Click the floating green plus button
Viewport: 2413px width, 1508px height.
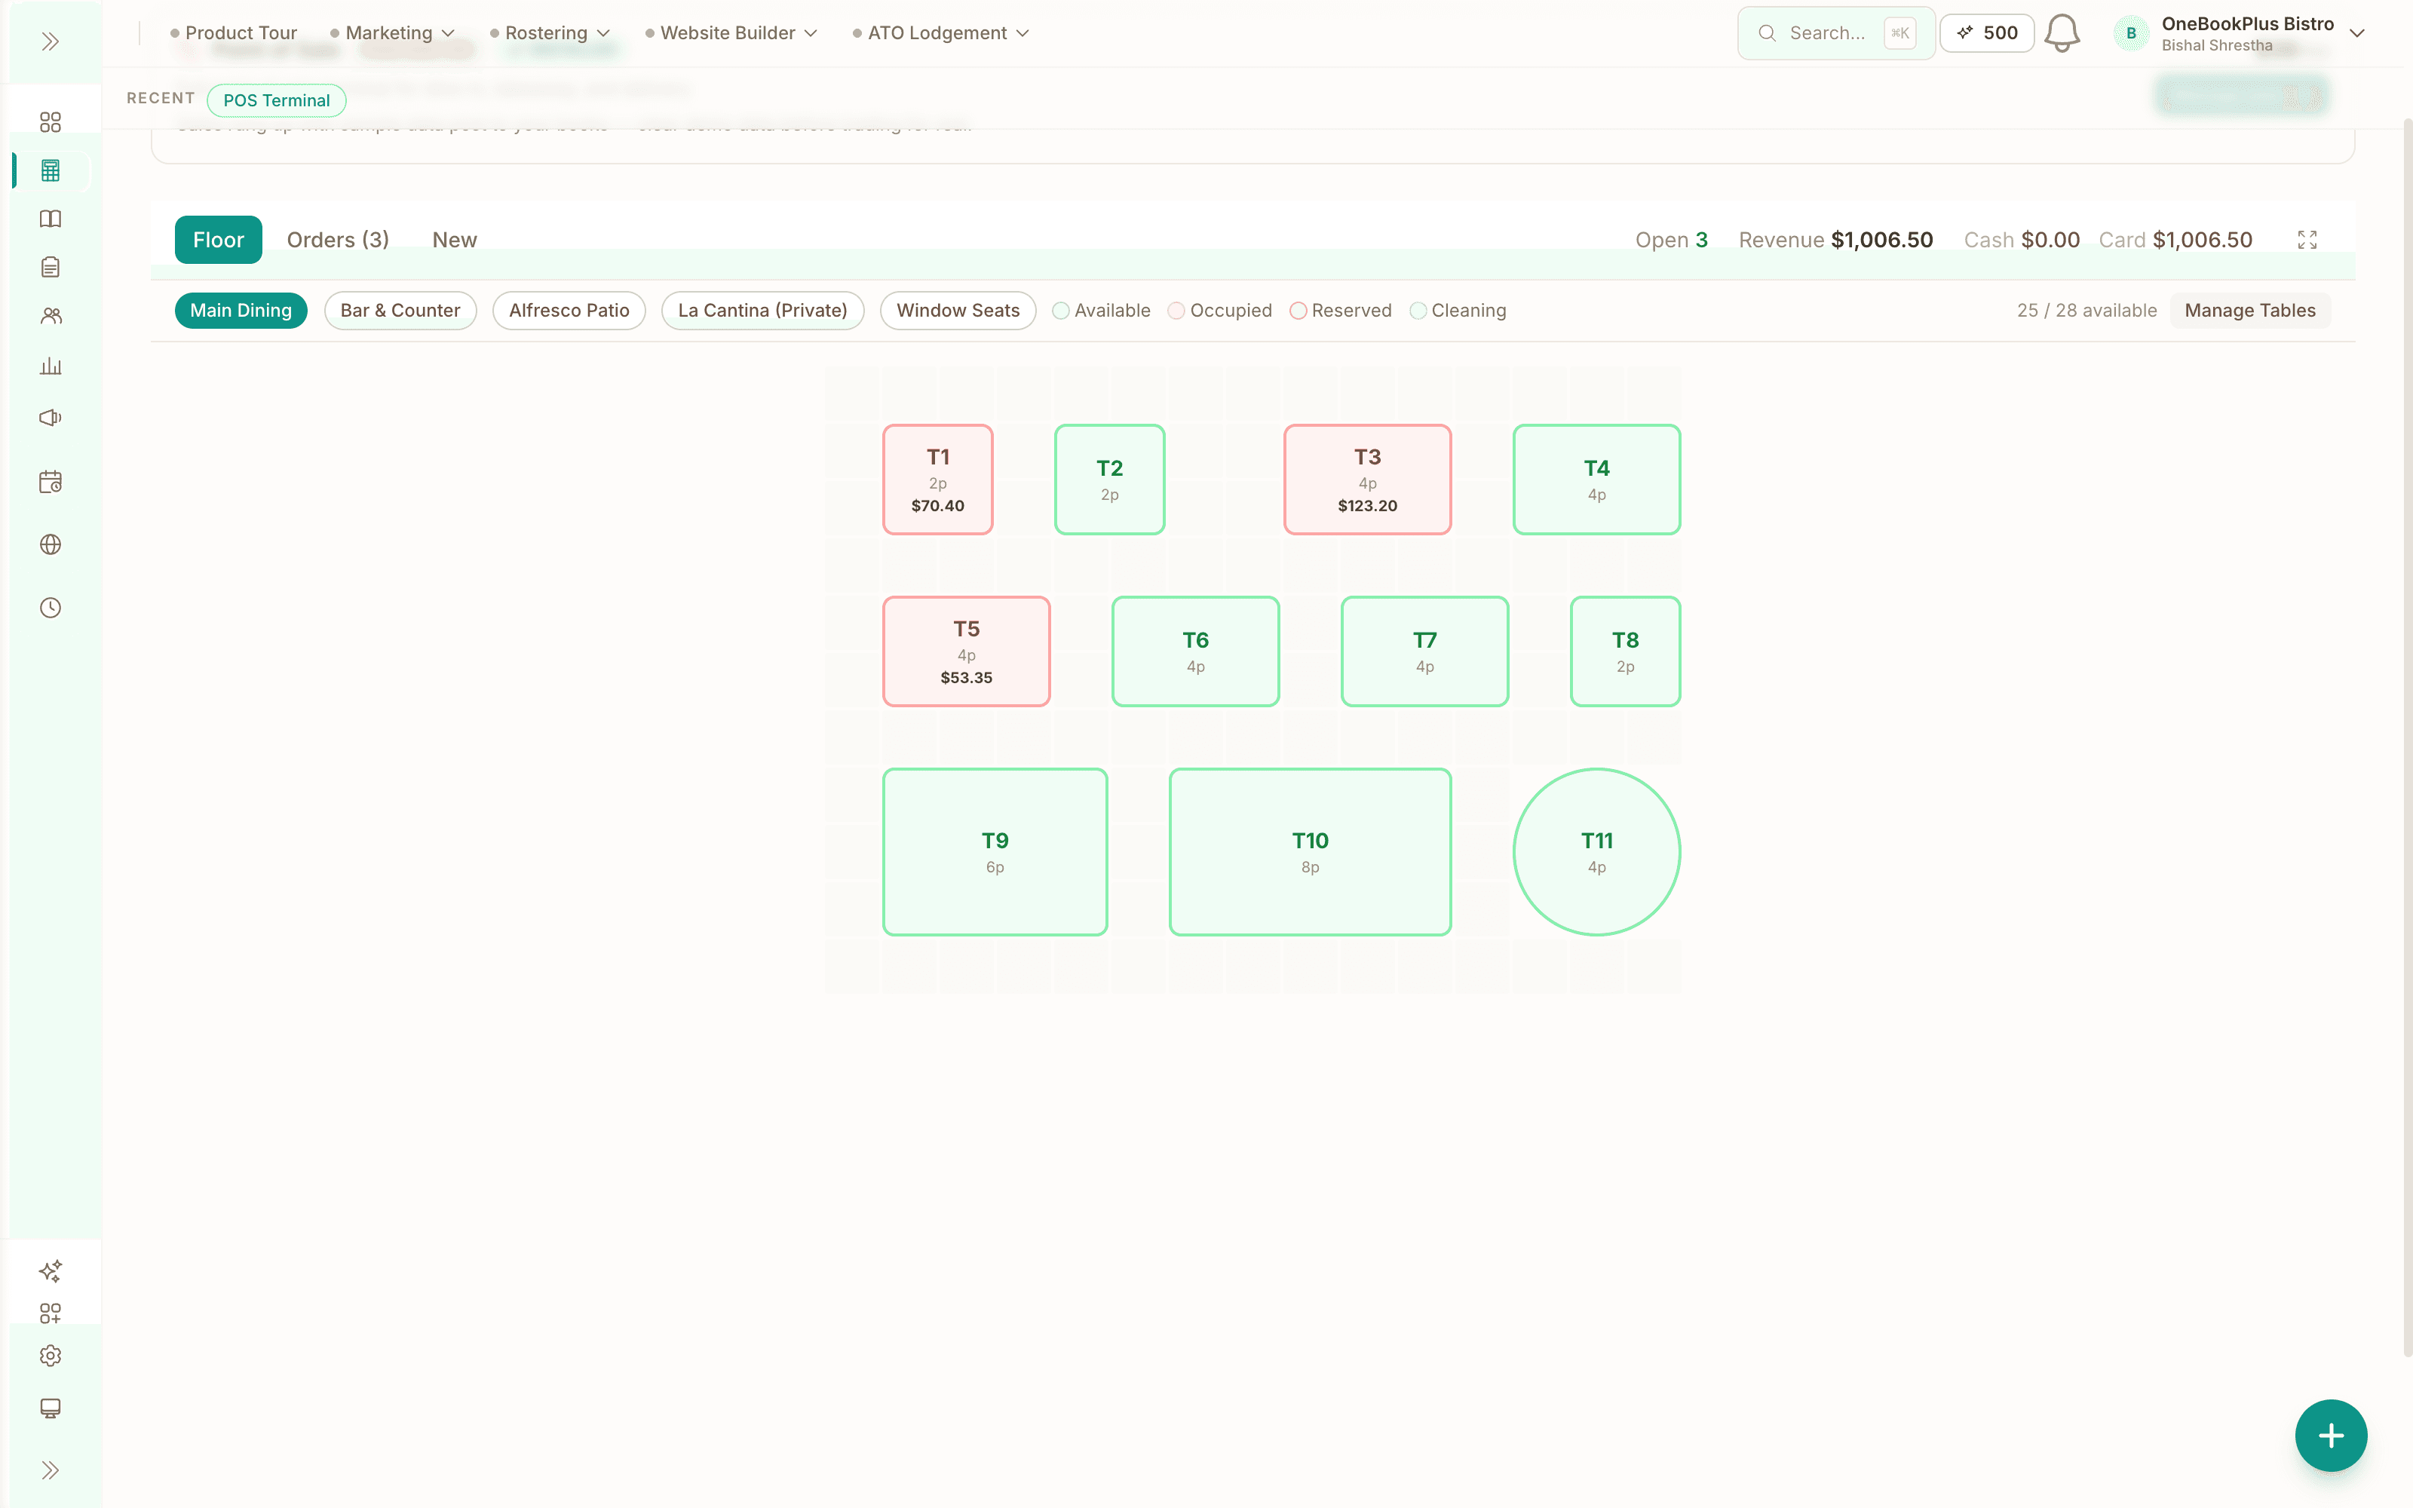click(x=2330, y=1435)
